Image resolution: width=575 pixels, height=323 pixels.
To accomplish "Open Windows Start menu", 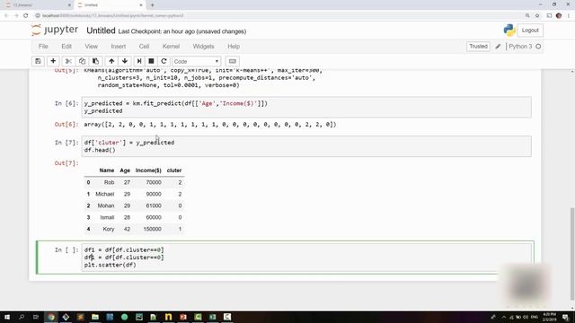I will pyautogui.click(x=7, y=317).
